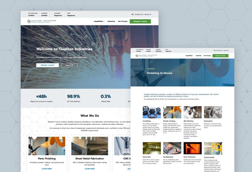Click the 0.3% Defect Rate statistic
Screen dimensions: 252x172
106,98
